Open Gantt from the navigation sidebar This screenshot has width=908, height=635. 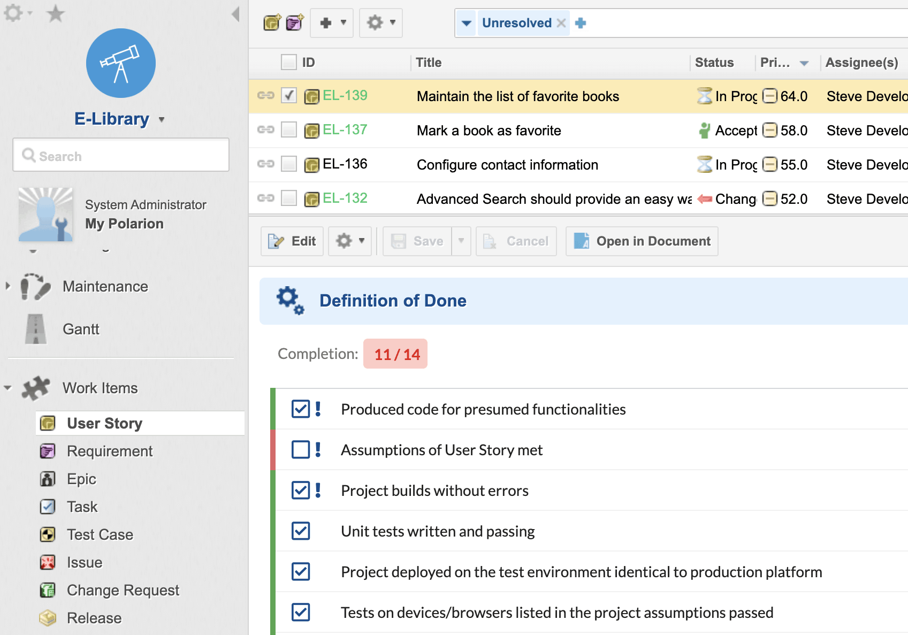[81, 329]
